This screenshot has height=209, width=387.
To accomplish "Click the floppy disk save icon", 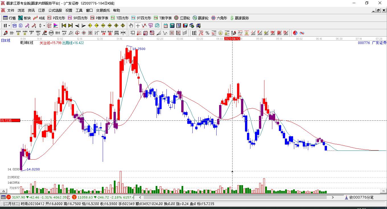I will point(185,26).
